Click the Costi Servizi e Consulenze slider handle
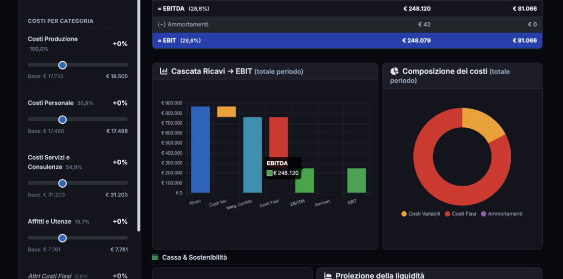The image size is (563, 279). point(62,184)
